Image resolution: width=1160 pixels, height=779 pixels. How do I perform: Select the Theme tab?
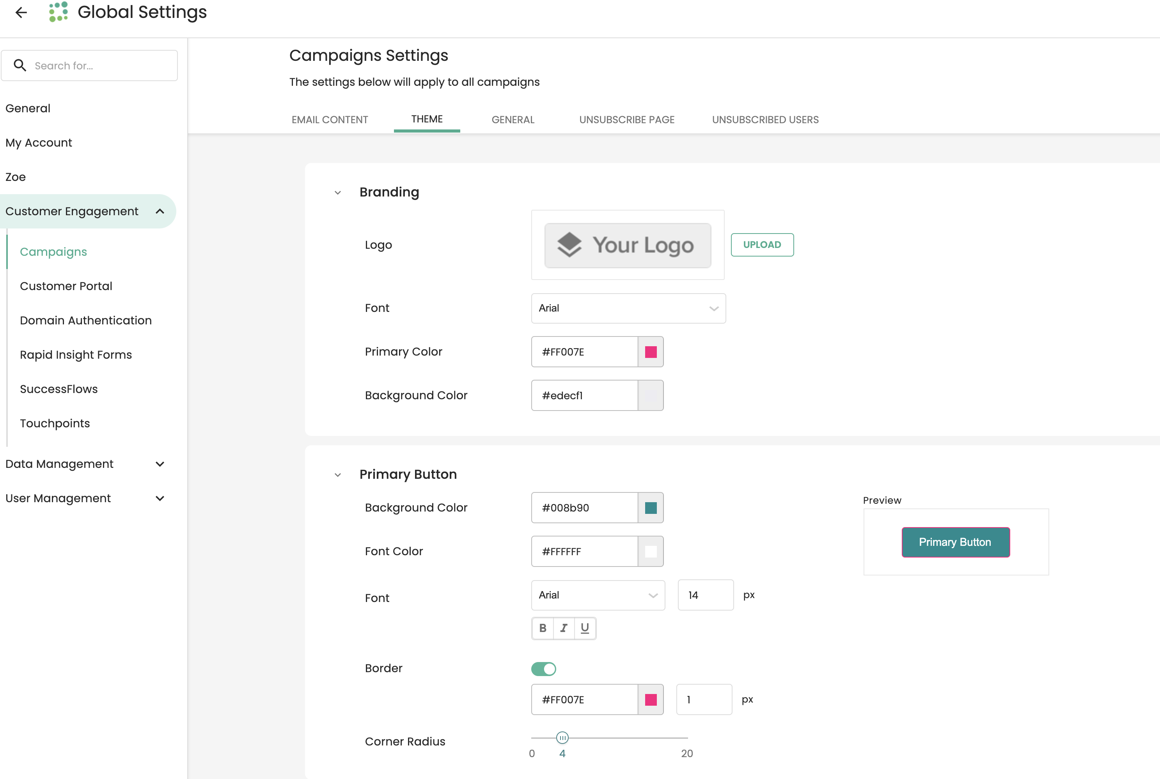tap(427, 119)
